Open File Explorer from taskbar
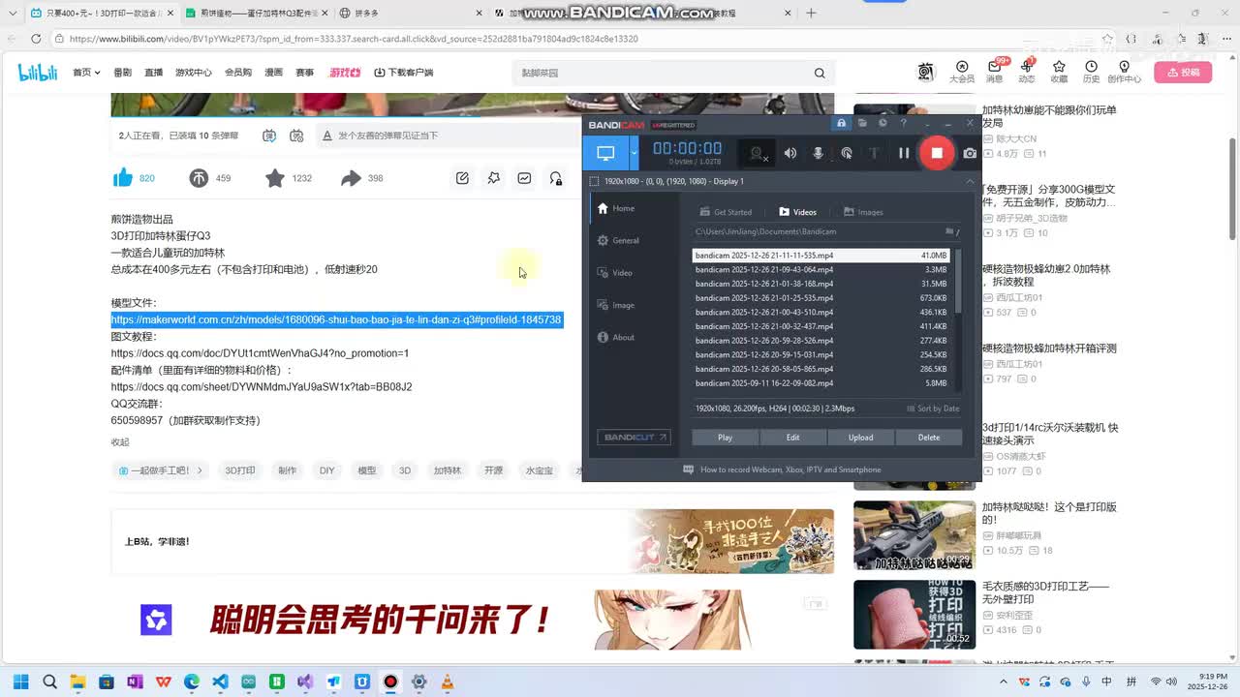The image size is (1240, 697). point(77,682)
